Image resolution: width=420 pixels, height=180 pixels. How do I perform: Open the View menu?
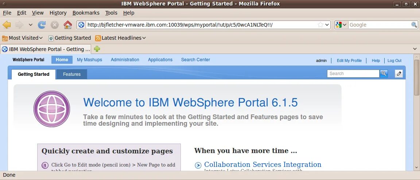coord(38,13)
